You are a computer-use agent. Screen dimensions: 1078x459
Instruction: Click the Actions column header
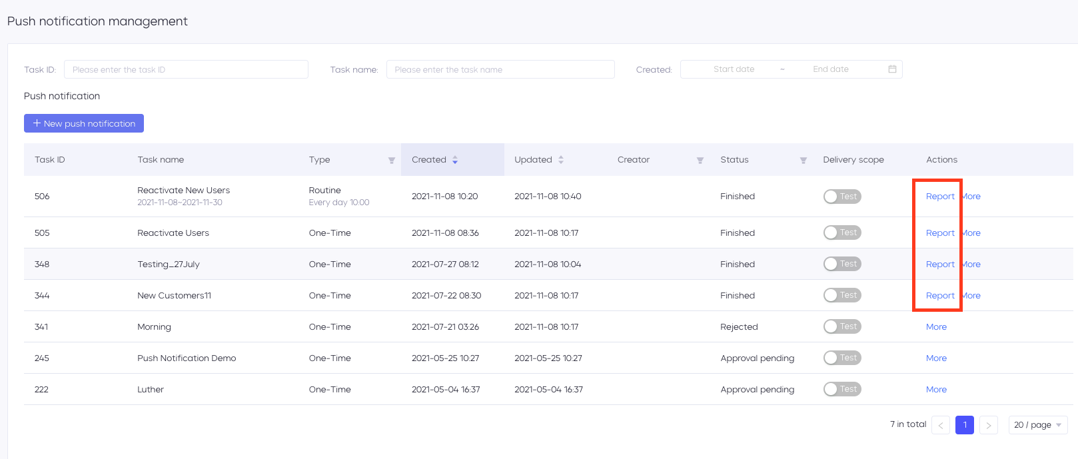tap(941, 160)
